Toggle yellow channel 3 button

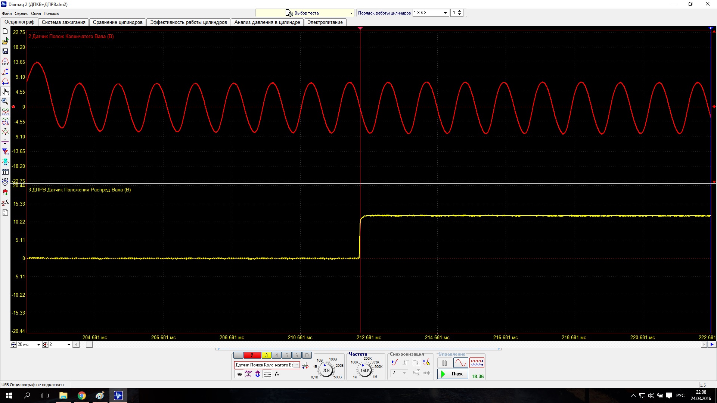coord(267,355)
